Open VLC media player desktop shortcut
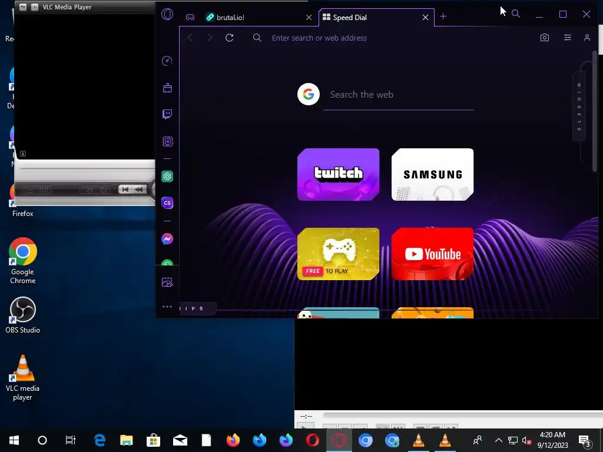This screenshot has width=603, height=452. pos(23,378)
